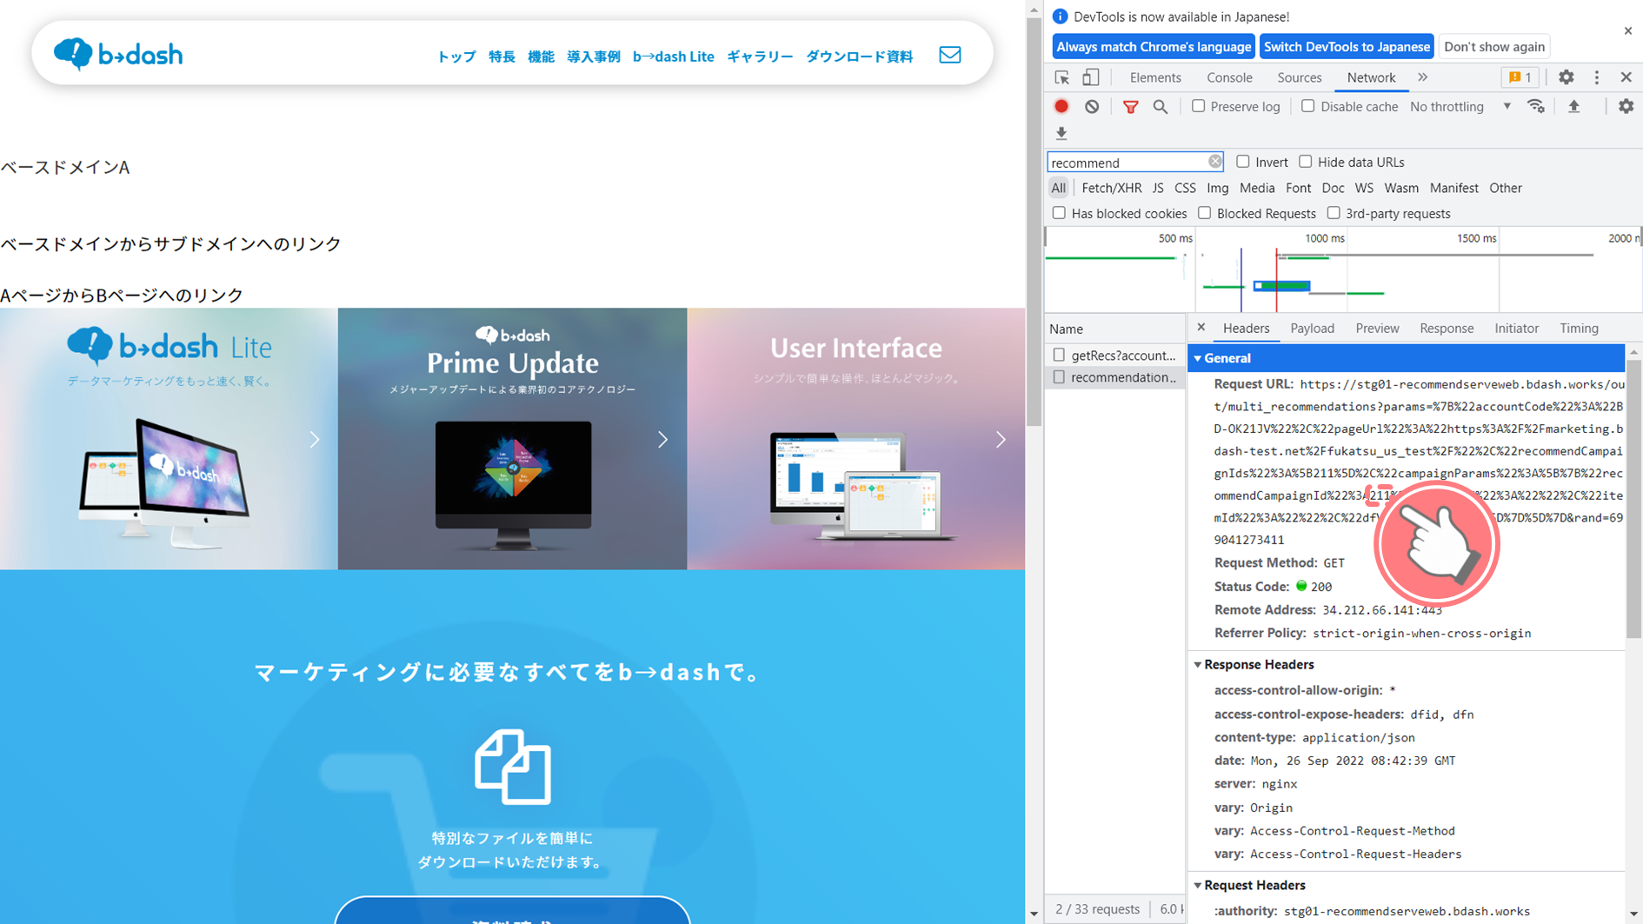Check Hide data URLs checkbox
The image size is (1643, 924).
[x=1305, y=162]
